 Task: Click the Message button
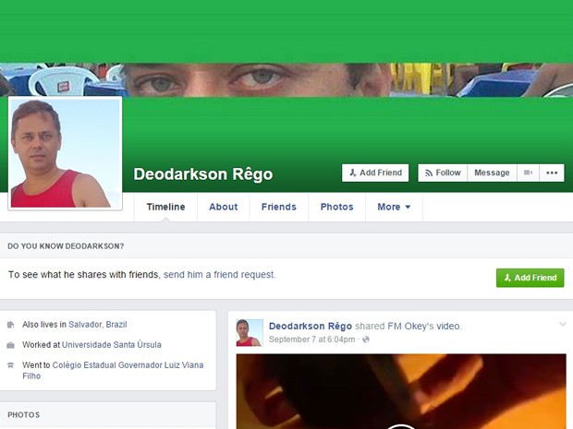pos(492,173)
